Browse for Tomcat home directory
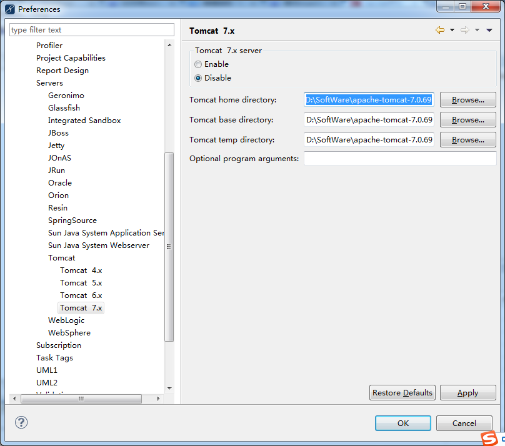The width and height of the screenshot is (505, 446). point(467,100)
